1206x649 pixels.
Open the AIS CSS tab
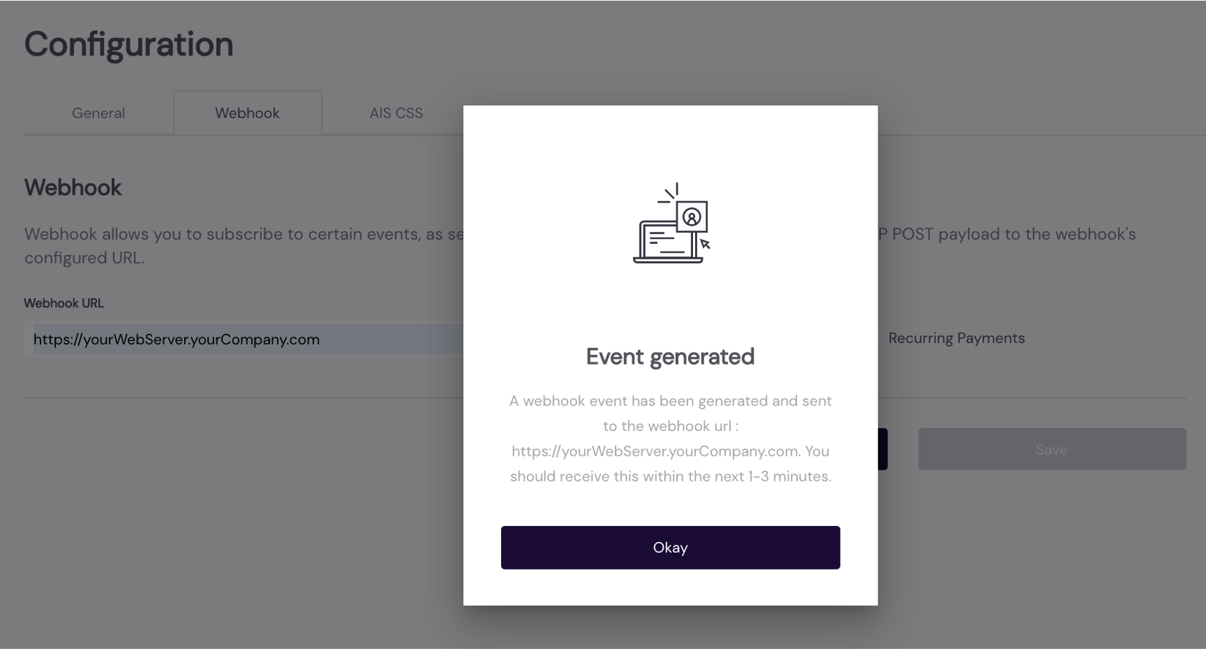click(x=396, y=113)
